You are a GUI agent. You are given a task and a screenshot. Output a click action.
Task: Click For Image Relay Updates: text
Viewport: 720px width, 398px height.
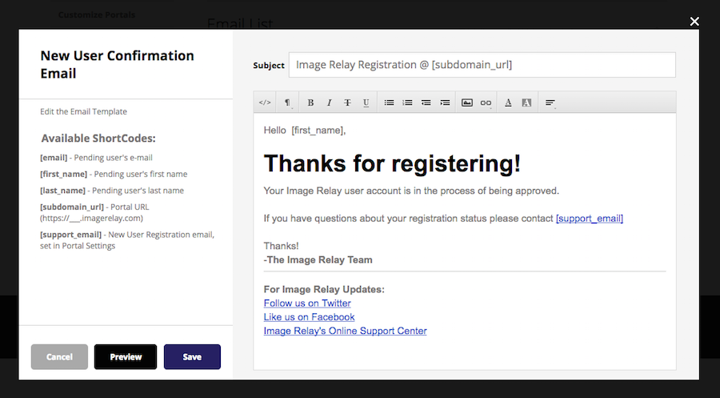click(324, 290)
